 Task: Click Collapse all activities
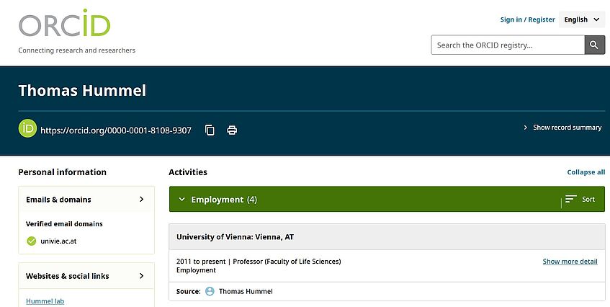(x=586, y=172)
